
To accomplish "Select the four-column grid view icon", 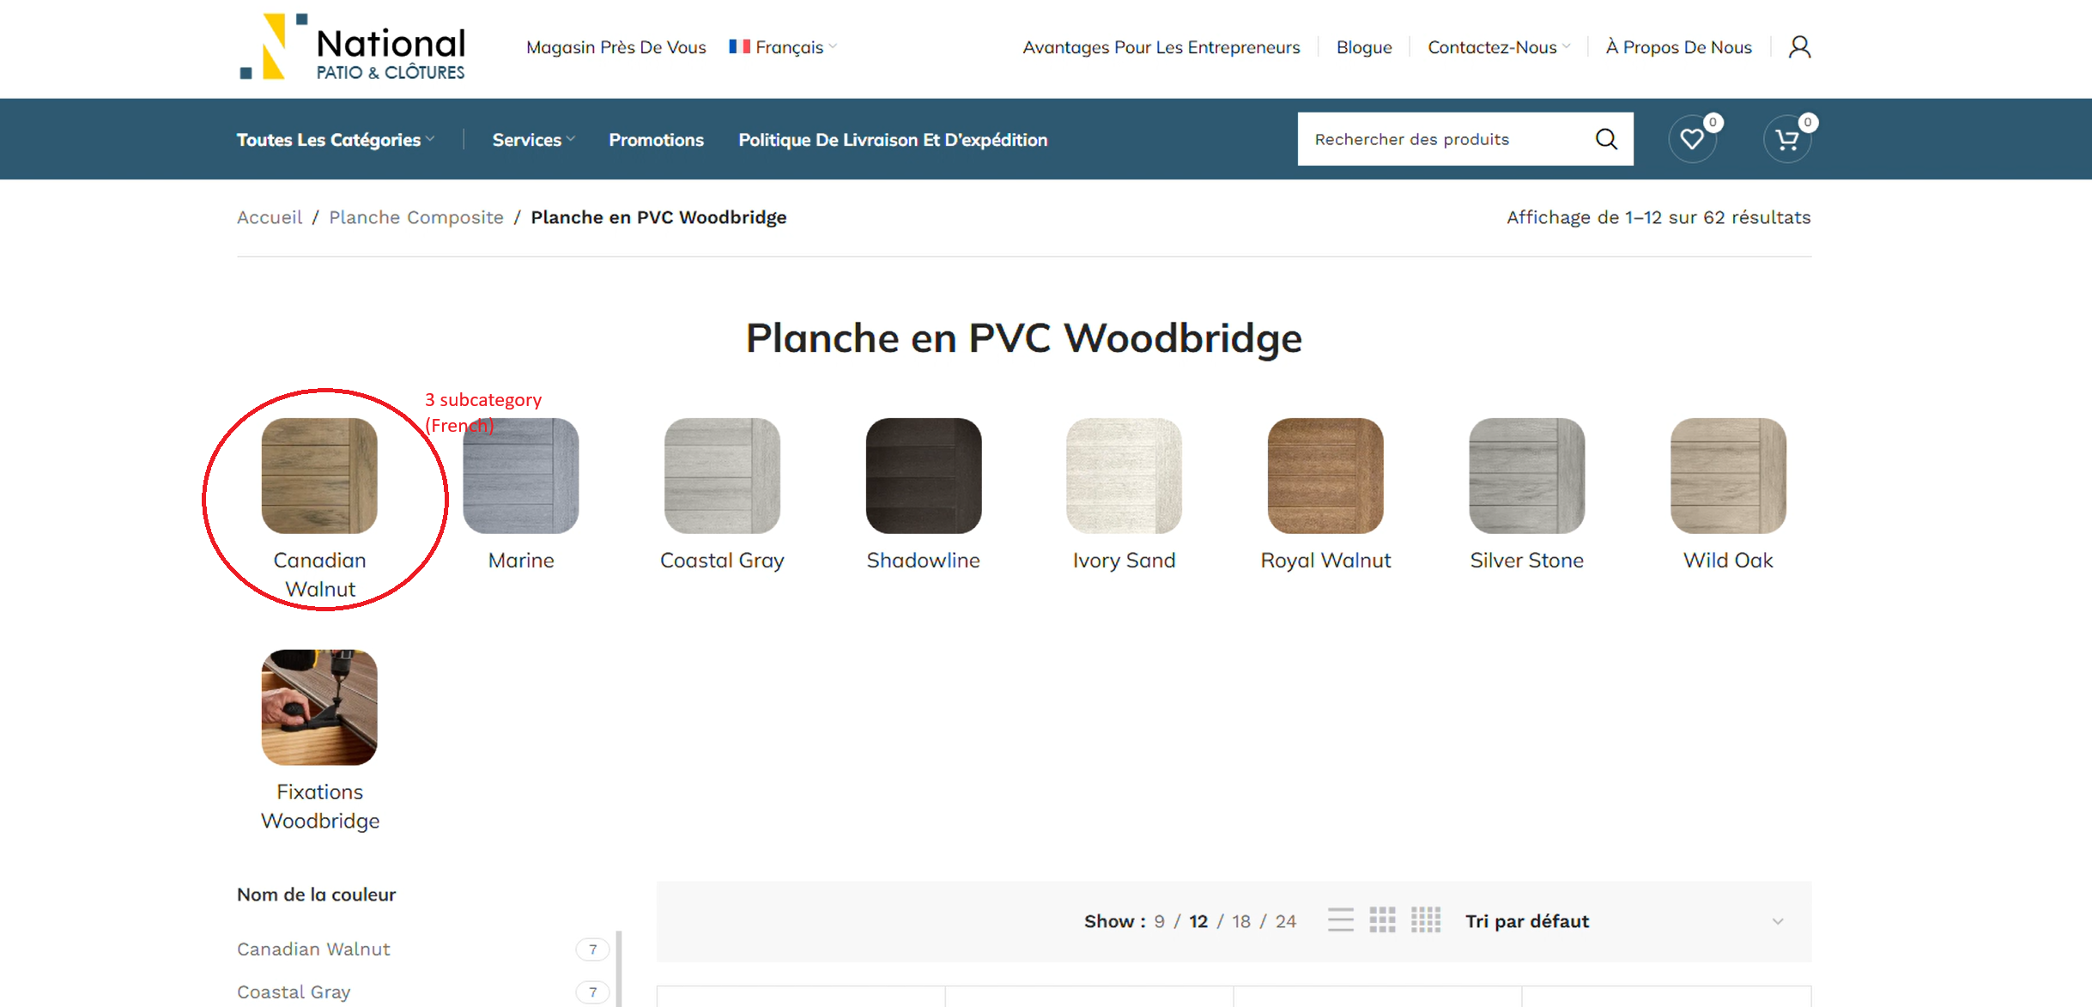I will 1426,920.
